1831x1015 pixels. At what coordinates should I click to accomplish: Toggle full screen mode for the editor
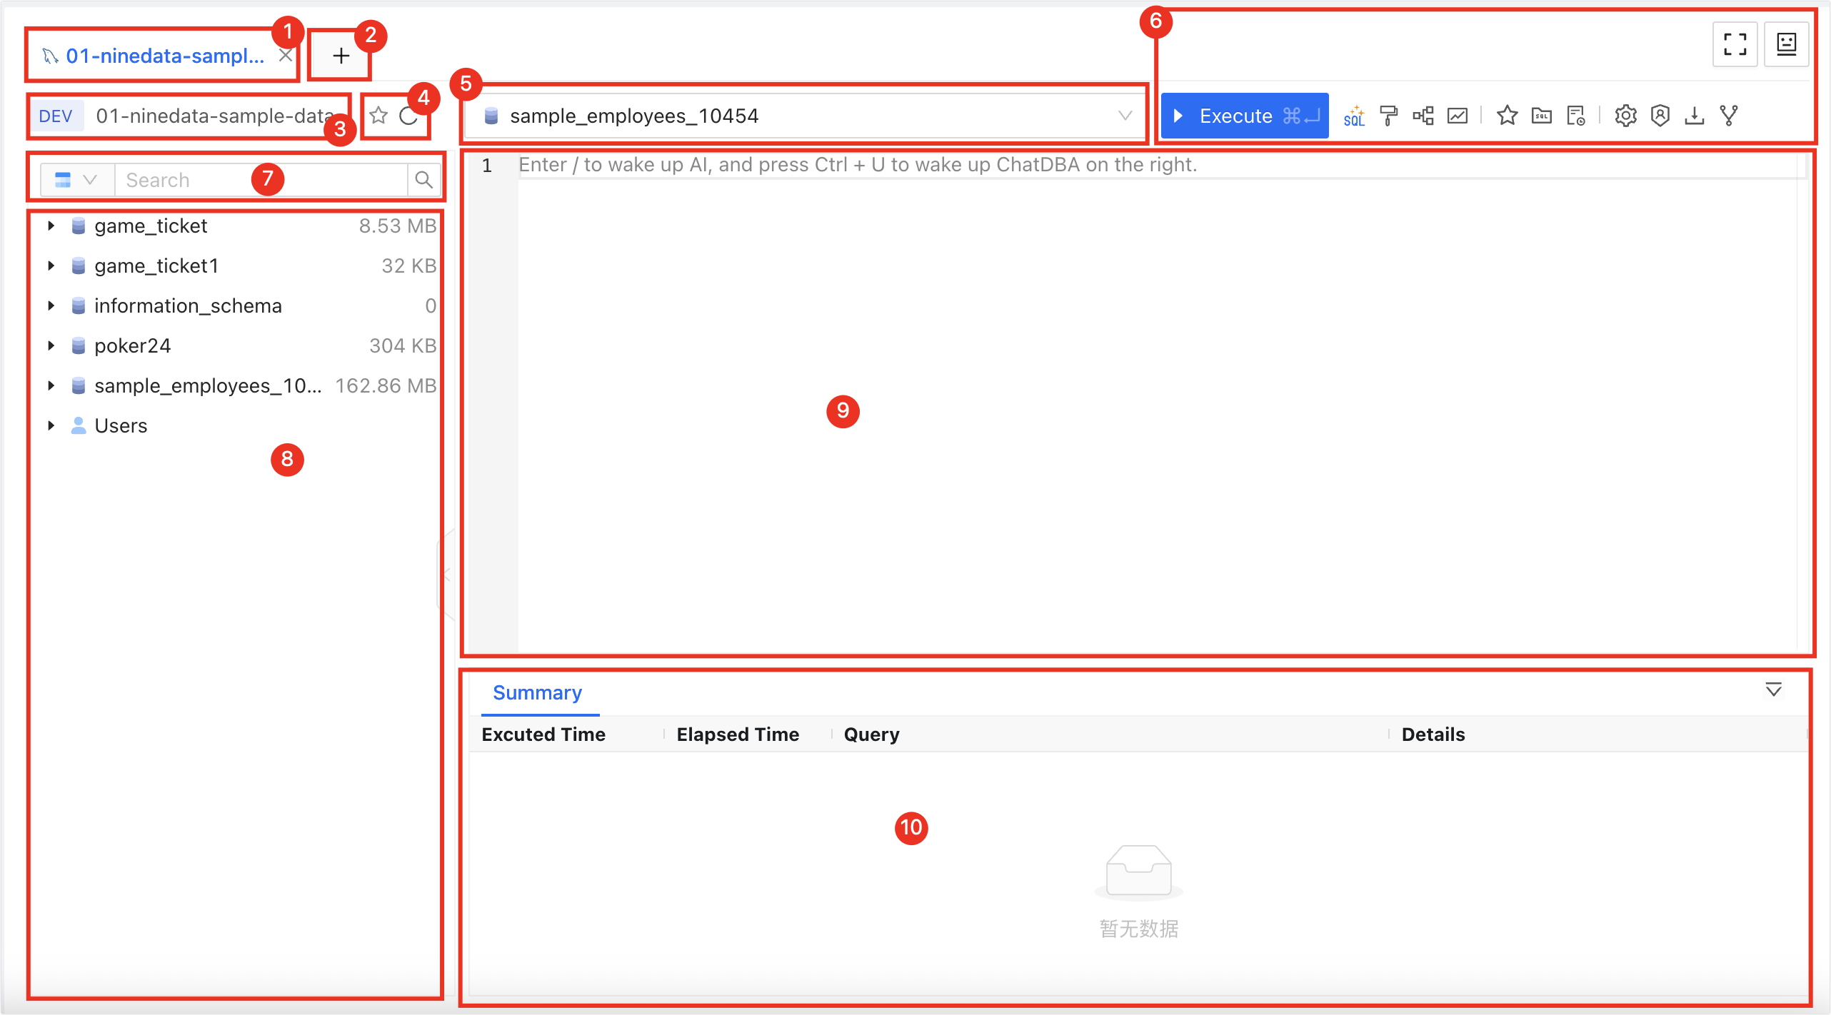(x=1735, y=44)
